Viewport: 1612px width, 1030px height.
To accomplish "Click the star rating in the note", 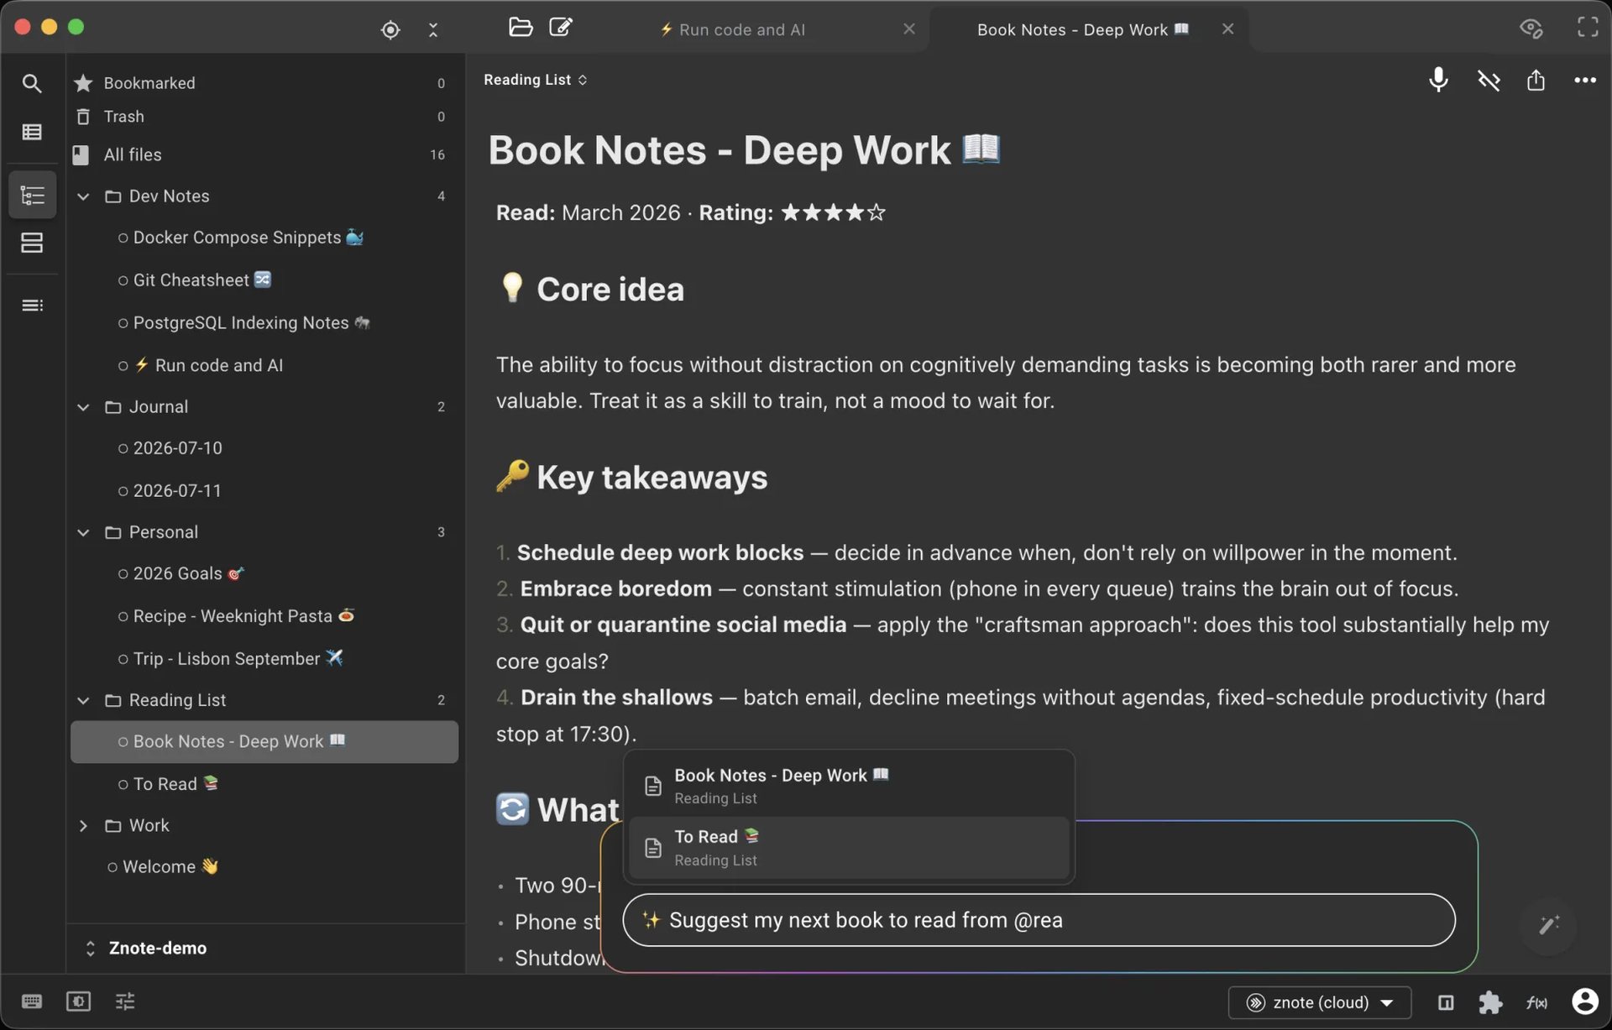I will (x=833, y=212).
